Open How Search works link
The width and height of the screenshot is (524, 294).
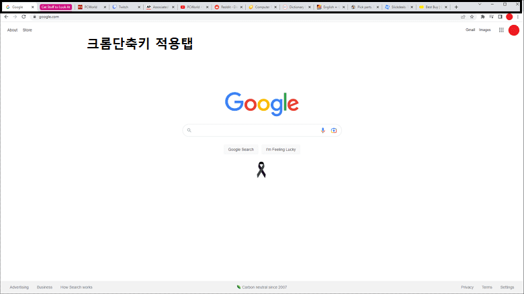click(76, 287)
